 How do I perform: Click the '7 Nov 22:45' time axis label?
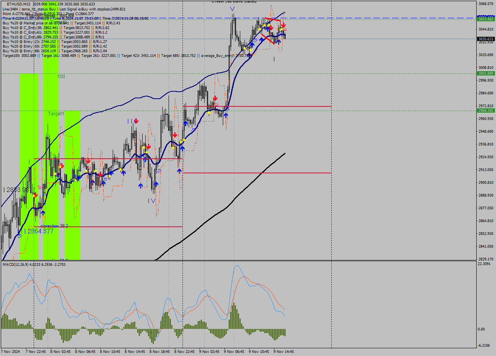click(36, 352)
